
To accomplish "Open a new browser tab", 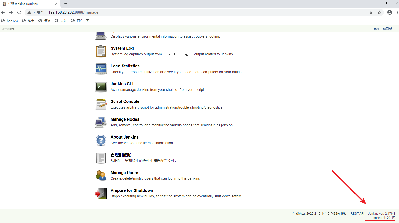I will (66, 4).
